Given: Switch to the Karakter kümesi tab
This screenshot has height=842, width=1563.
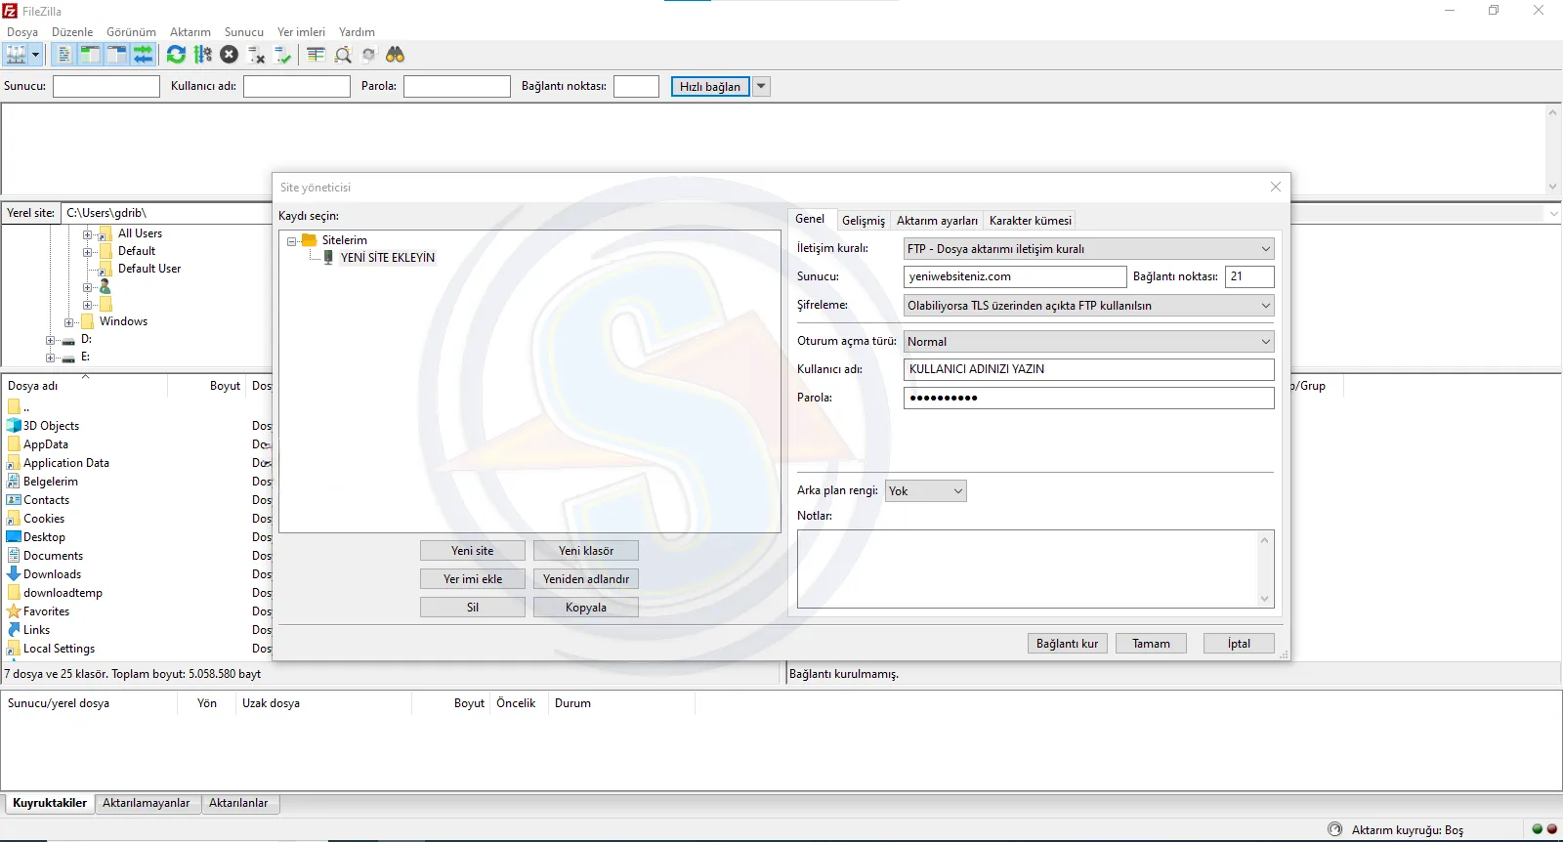Looking at the screenshot, I should point(1031,221).
